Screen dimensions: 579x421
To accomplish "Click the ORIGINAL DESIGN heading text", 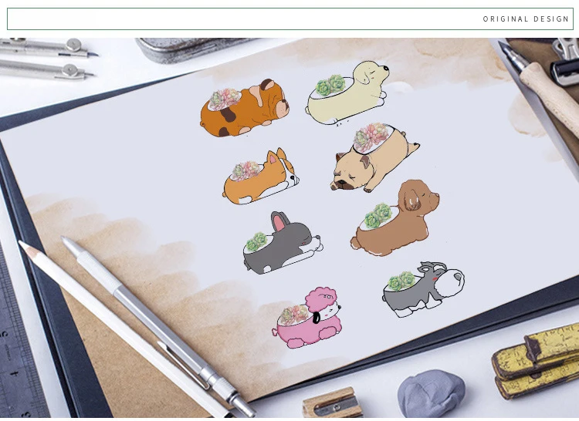I will [526, 19].
